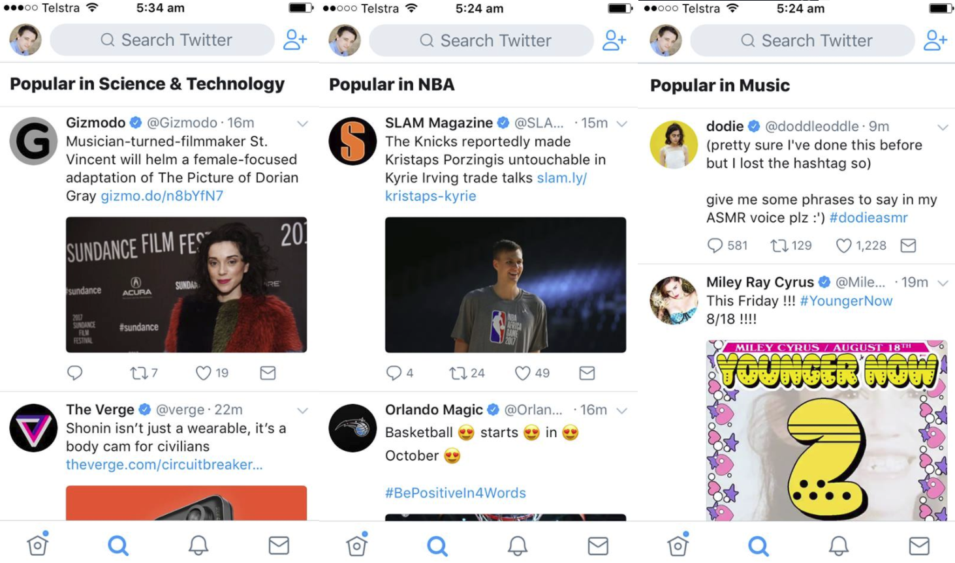View Kristaps Porzingis photo in SLAM tweet
Image resolution: width=955 pixels, height=563 pixels.
(x=505, y=284)
